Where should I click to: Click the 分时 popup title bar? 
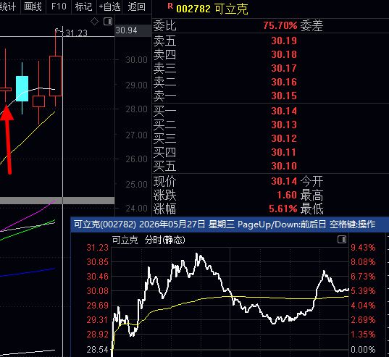[230, 224]
